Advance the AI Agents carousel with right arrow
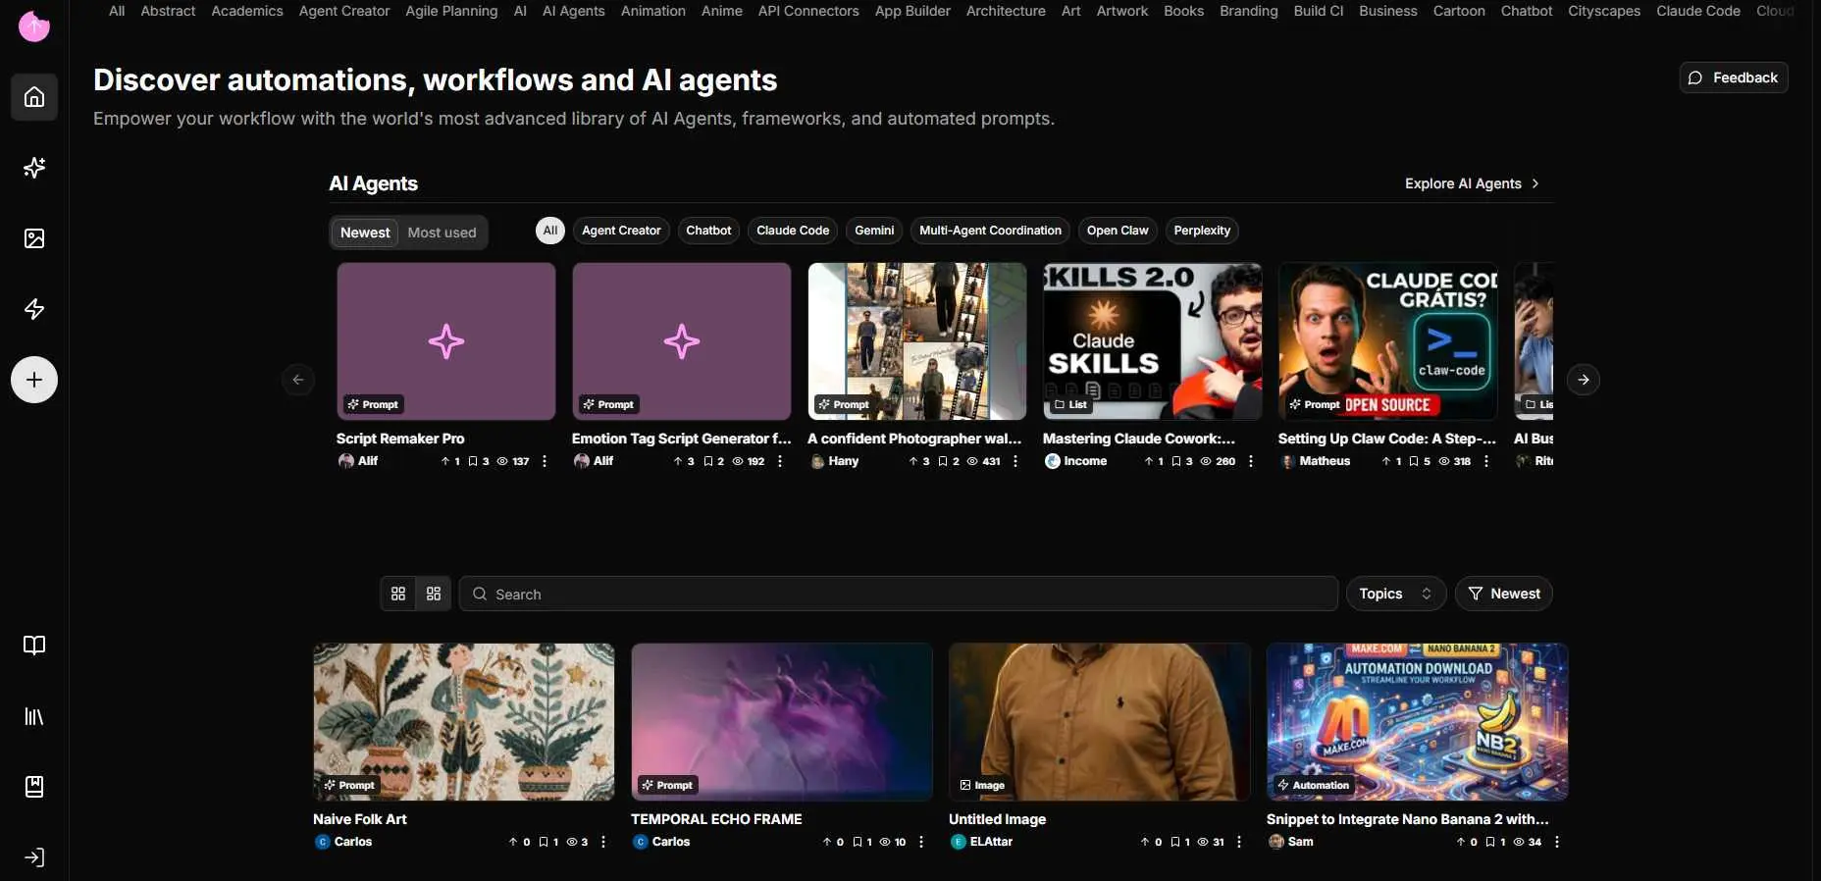The image size is (1821, 881). (1584, 380)
